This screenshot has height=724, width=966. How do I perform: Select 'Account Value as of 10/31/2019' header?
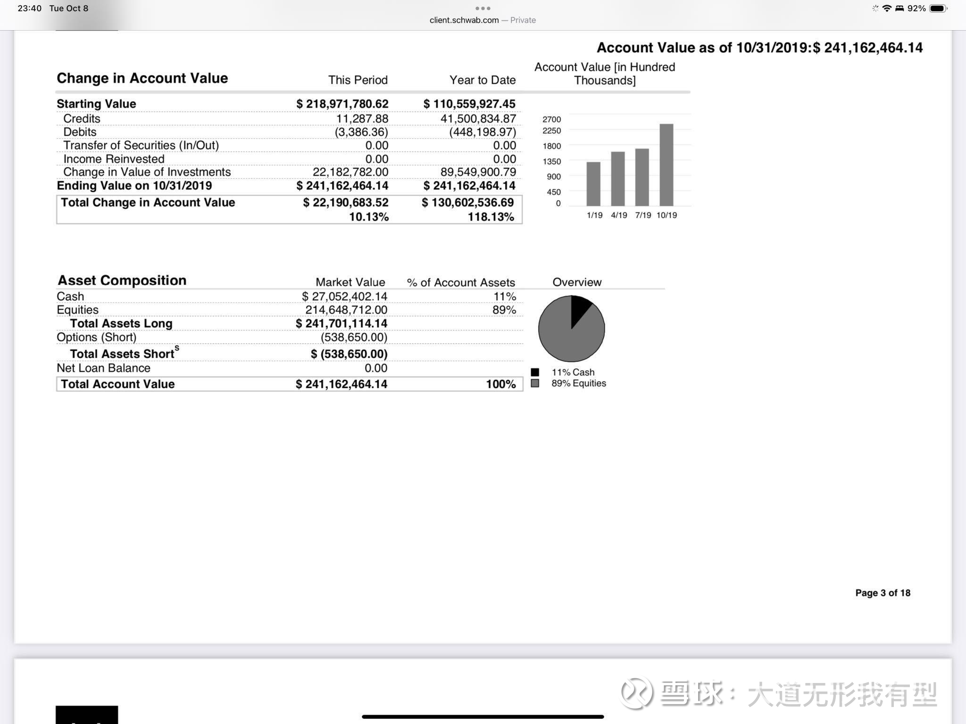[759, 48]
